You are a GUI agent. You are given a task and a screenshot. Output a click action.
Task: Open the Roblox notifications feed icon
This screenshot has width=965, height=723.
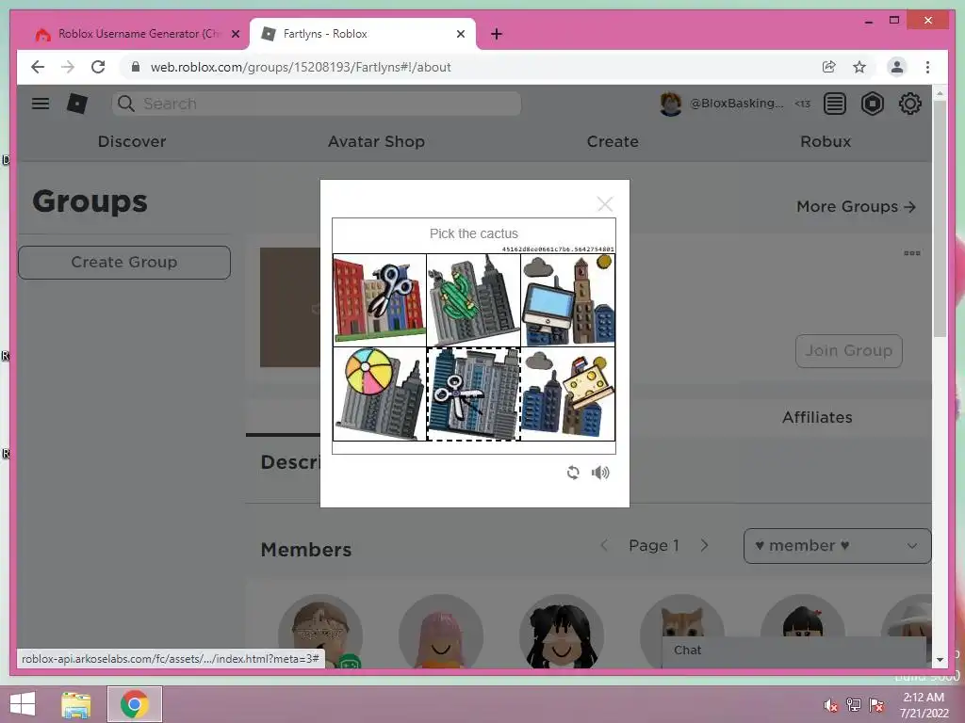click(835, 104)
